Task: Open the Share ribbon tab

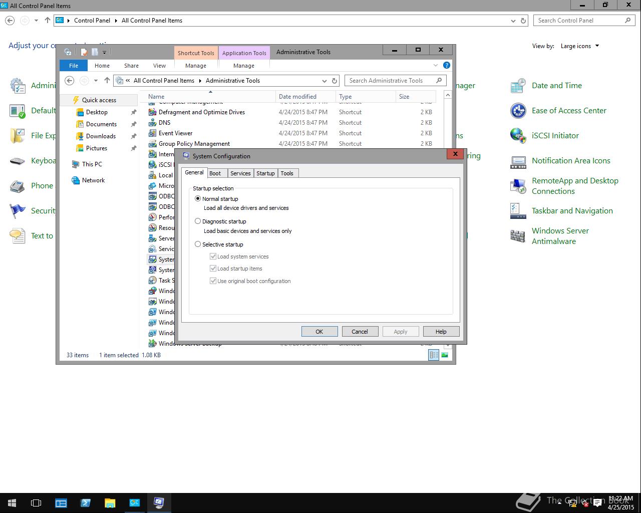Action: [131, 66]
